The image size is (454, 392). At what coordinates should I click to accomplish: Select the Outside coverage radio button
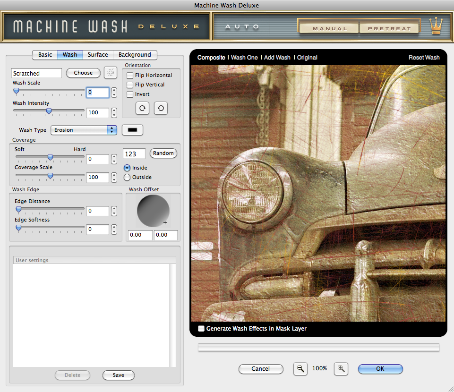tap(127, 177)
